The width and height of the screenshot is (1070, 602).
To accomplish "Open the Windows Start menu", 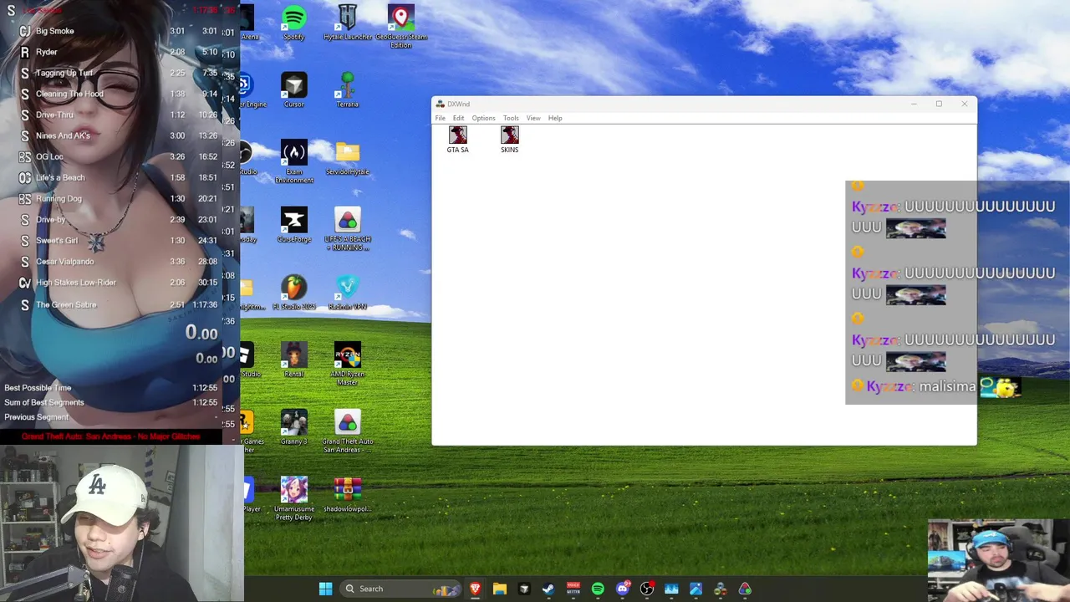I will pos(325,589).
